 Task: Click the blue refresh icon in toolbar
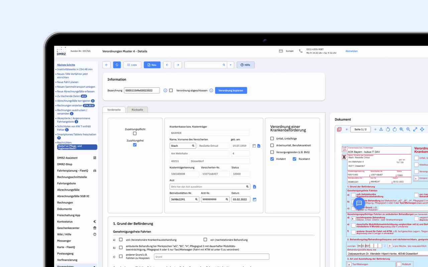click(117, 65)
